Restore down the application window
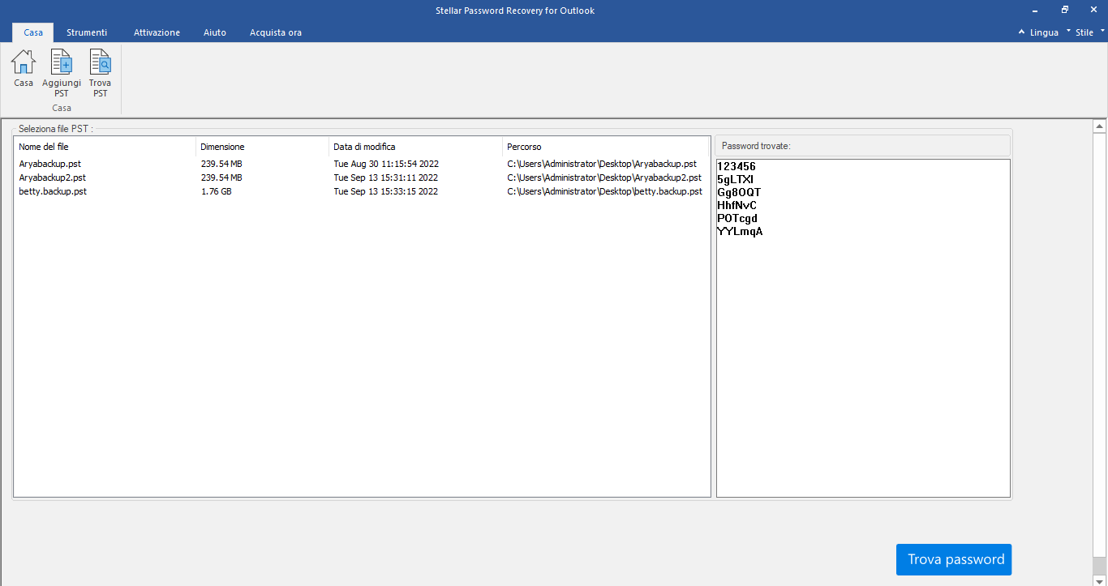This screenshot has width=1108, height=586. 1065,10
